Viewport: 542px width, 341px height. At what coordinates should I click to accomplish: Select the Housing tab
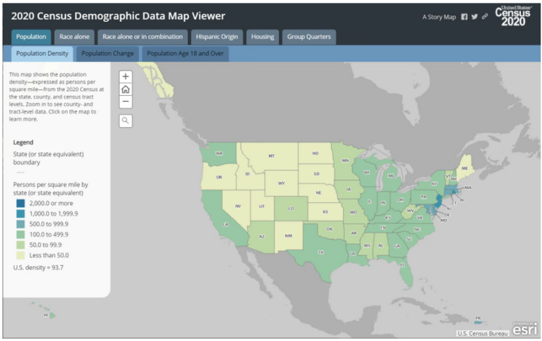click(x=262, y=36)
